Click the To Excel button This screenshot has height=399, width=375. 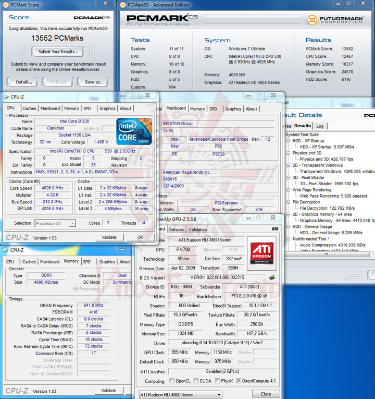point(58,82)
